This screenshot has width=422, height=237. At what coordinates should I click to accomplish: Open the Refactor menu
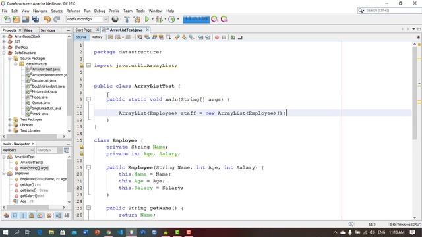click(x=73, y=11)
